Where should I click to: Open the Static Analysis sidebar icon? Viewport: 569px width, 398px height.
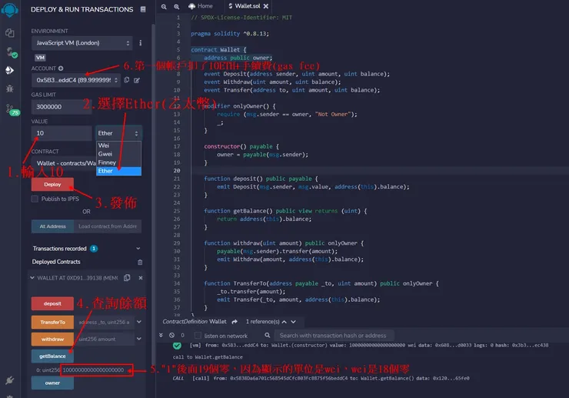tap(12, 109)
